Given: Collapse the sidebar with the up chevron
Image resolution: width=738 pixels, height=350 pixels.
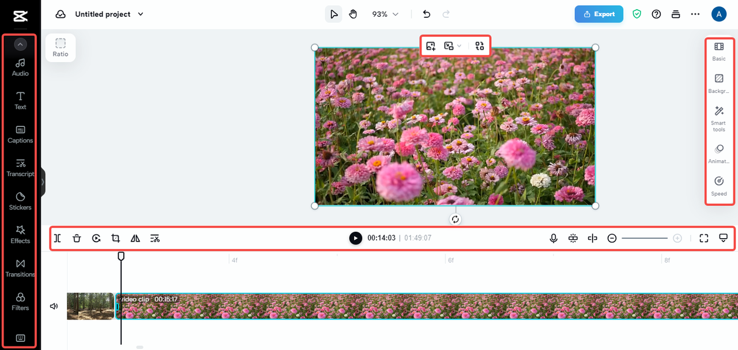Looking at the screenshot, I should (x=20, y=44).
